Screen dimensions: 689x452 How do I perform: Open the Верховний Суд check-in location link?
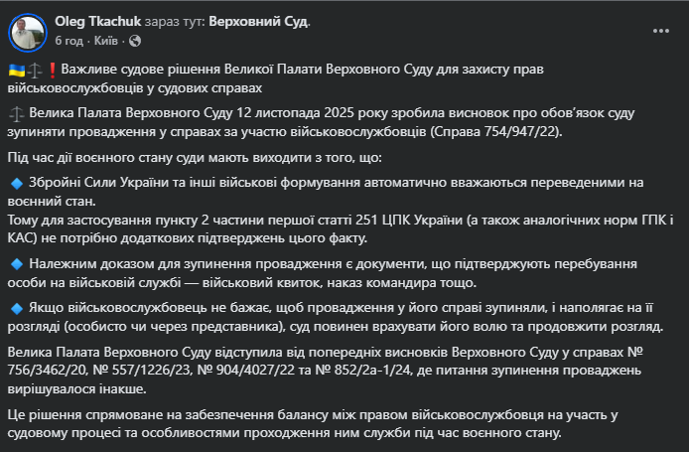tap(259, 21)
